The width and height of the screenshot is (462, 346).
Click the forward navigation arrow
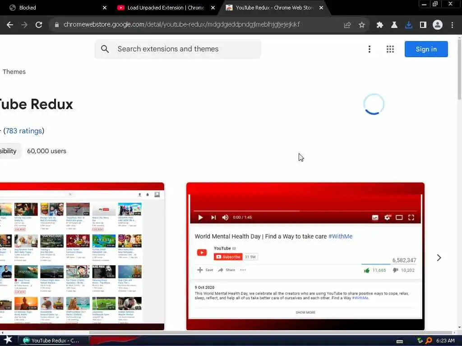coord(24,25)
